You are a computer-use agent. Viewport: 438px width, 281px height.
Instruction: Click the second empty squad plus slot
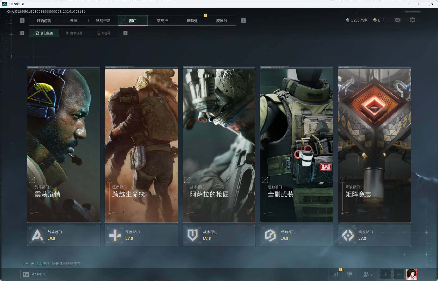[398, 274]
